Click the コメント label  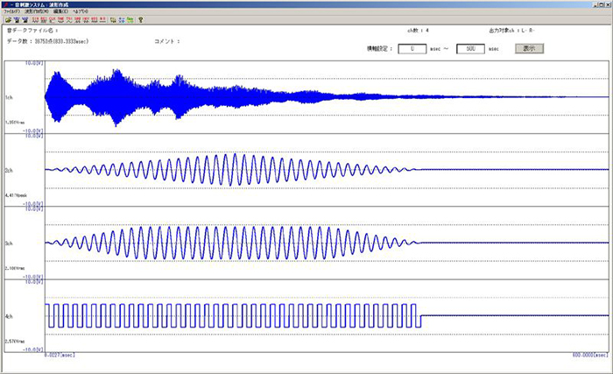(x=167, y=41)
